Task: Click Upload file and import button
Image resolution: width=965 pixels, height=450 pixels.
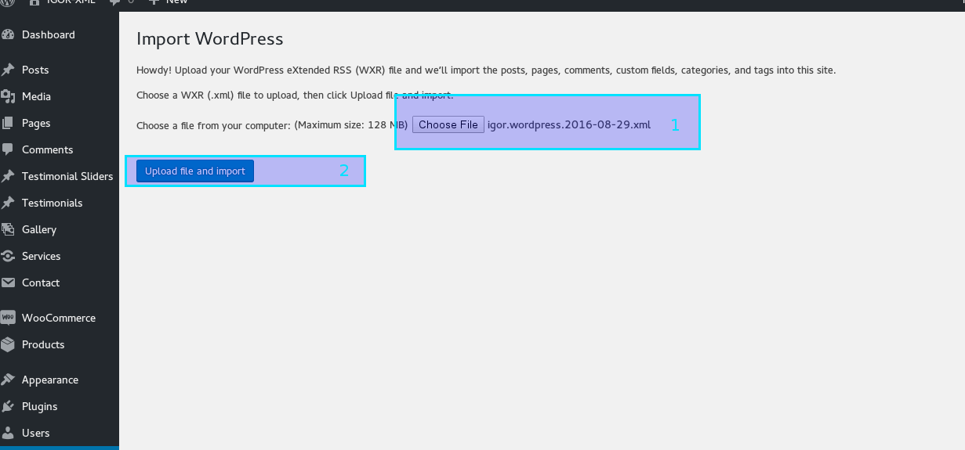Action: [x=195, y=171]
